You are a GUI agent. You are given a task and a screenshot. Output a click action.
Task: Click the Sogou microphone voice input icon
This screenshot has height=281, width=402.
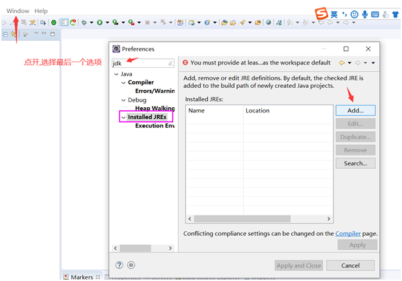[x=365, y=14]
